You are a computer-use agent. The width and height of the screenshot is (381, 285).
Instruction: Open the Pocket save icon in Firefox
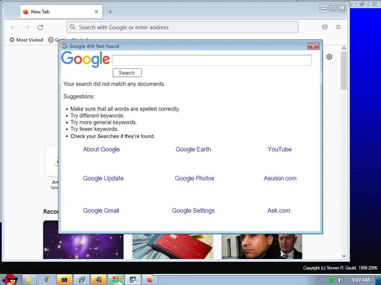[325, 27]
